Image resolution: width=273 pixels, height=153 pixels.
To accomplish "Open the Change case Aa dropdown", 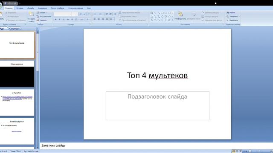I will coord(81,20).
